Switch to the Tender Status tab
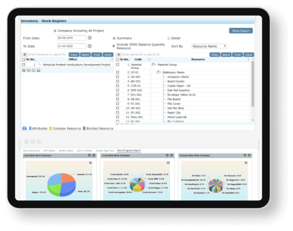Viewport: 293px width, 231px height. [x=66, y=151]
